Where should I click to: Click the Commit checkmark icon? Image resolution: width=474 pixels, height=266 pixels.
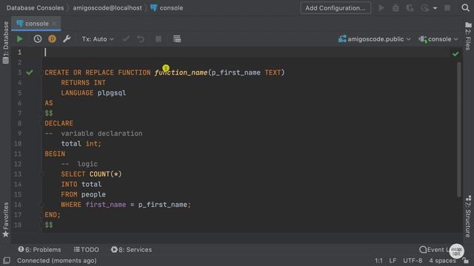(126, 39)
